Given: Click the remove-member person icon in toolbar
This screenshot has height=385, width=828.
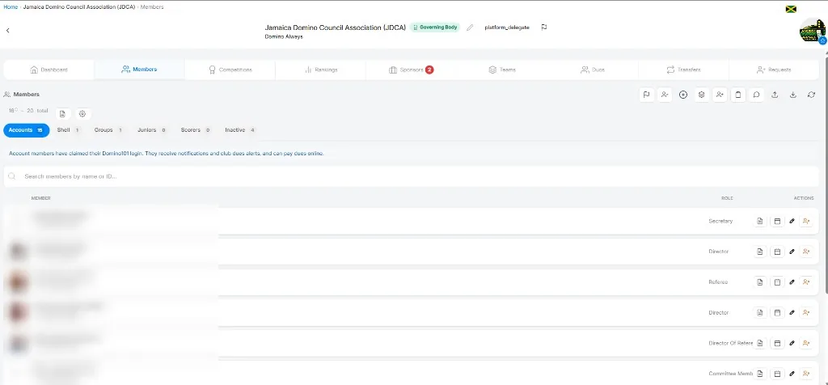Looking at the screenshot, I should pyautogui.click(x=665, y=95).
